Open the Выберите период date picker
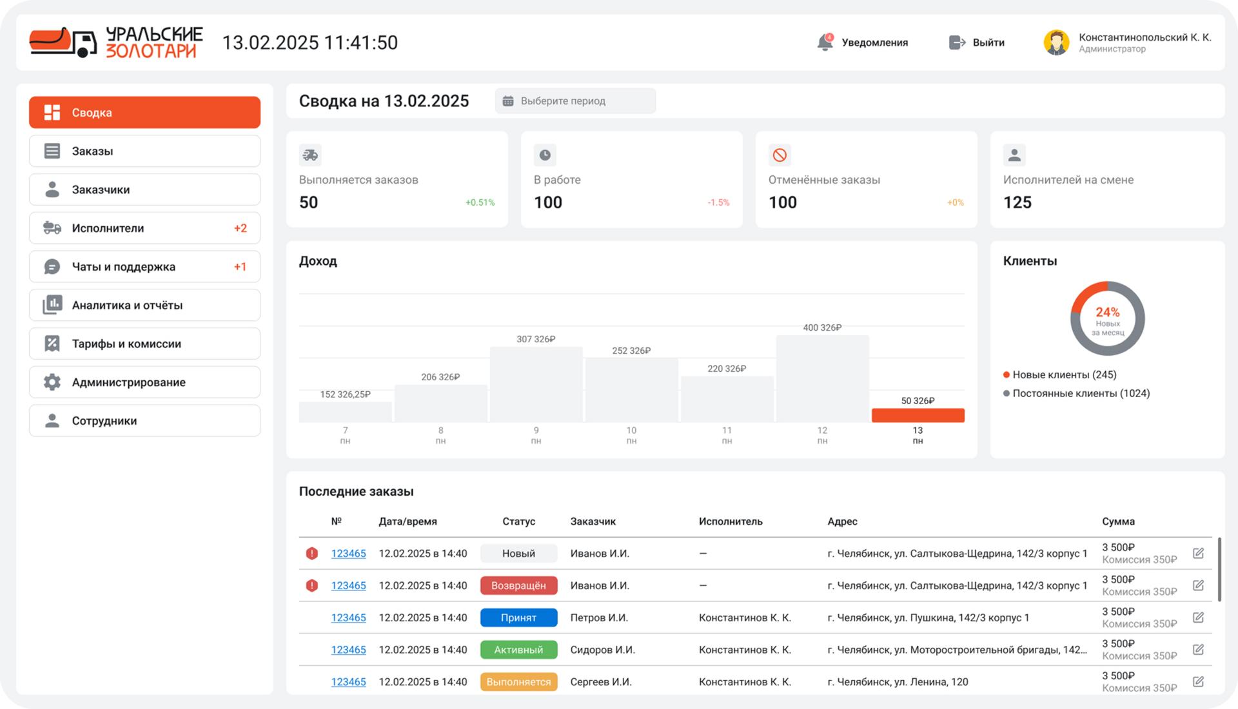The width and height of the screenshot is (1238, 709). click(x=575, y=101)
